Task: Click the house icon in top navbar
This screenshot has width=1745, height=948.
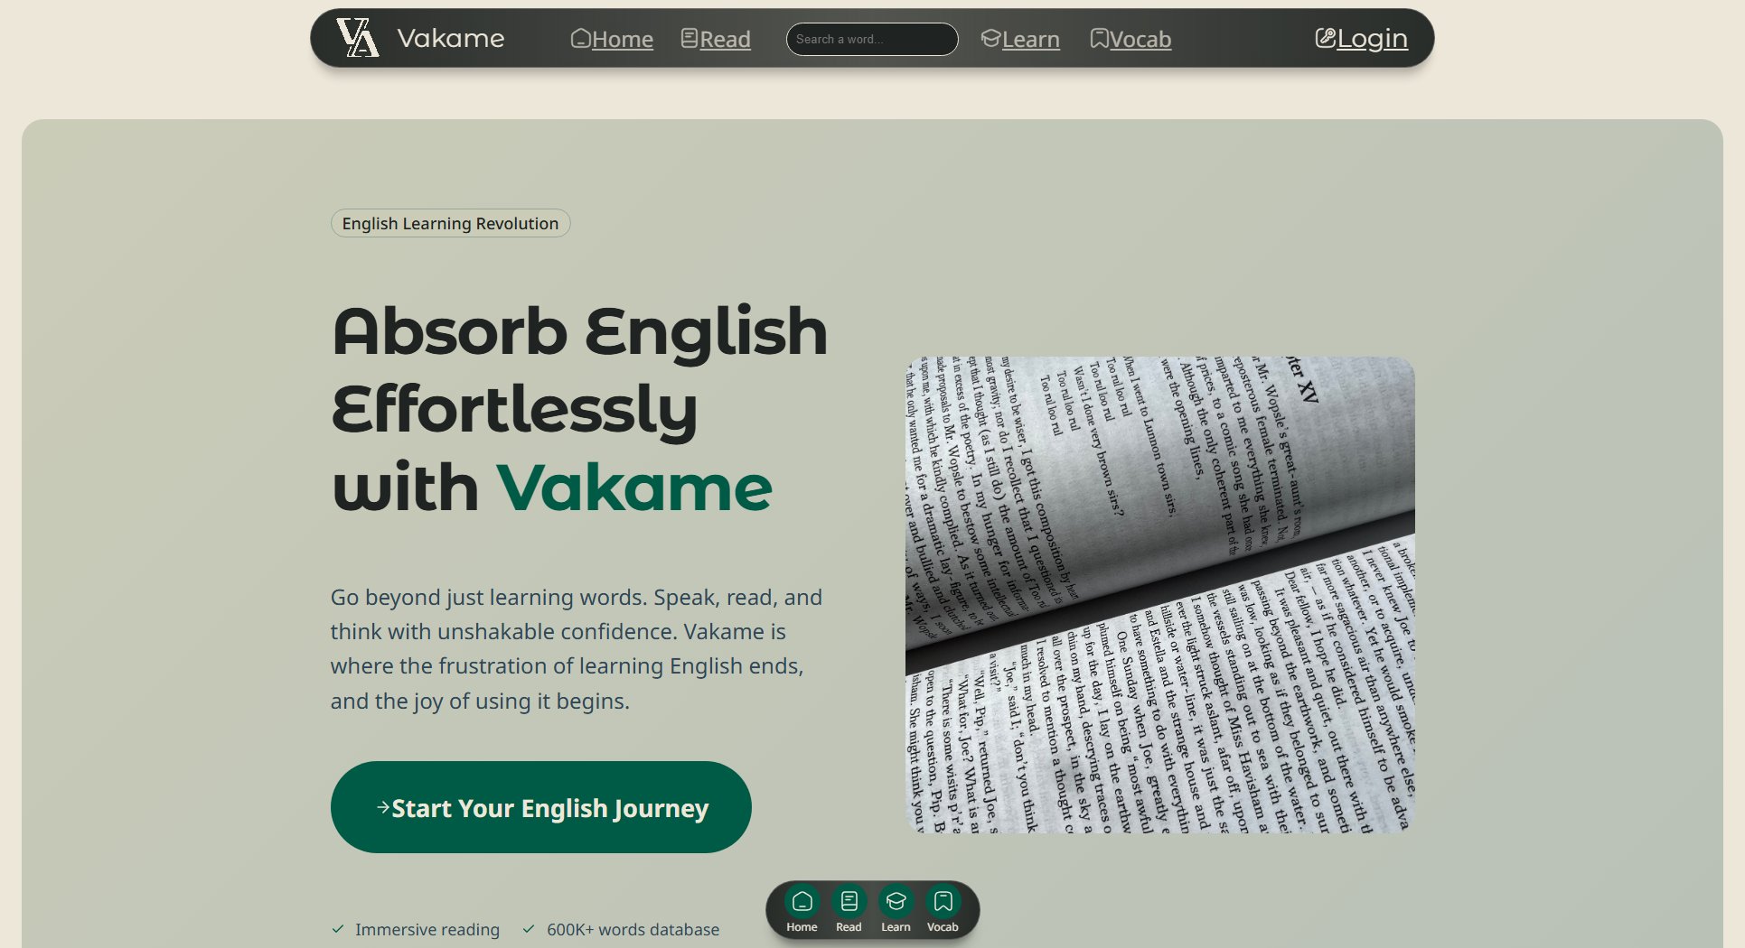Action: pyautogui.click(x=580, y=38)
